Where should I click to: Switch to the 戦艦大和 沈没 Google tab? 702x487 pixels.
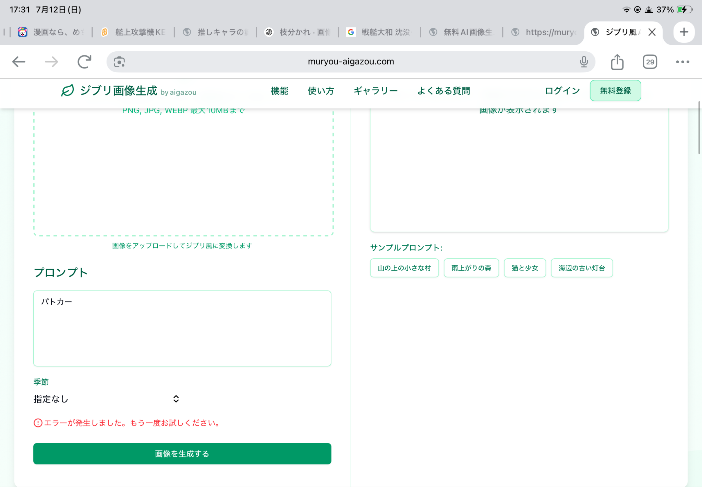pyautogui.click(x=379, y=32)
